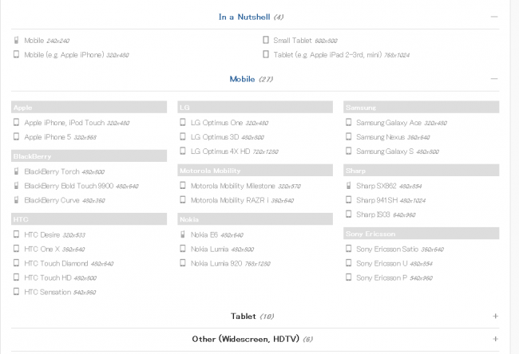Select HTC One X resolution
The image size is (519, 354).
click(x=73, y=250)
